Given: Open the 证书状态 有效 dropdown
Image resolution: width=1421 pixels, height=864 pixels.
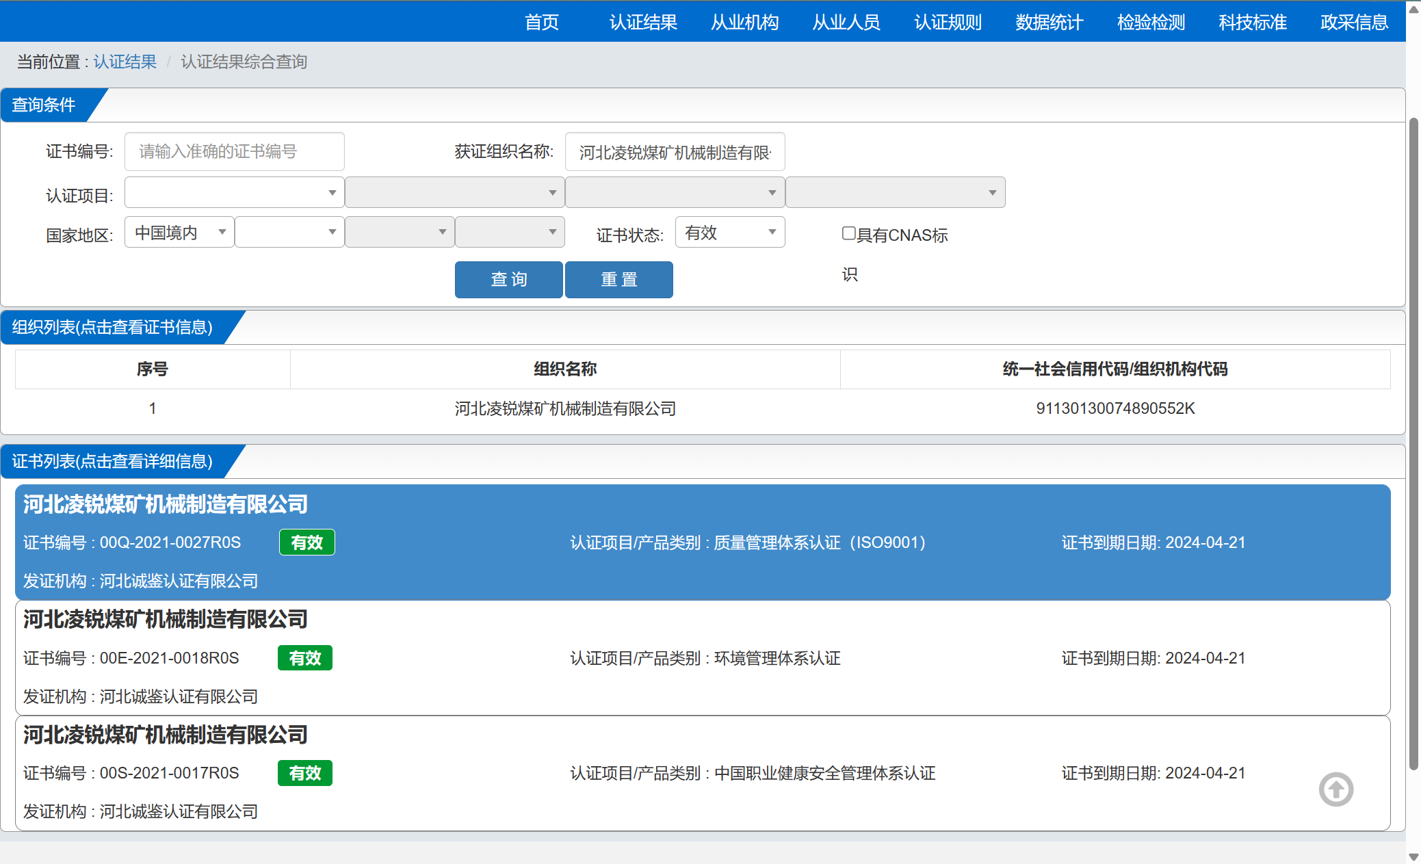Looking at the screenshot, I should coord(730,233).
